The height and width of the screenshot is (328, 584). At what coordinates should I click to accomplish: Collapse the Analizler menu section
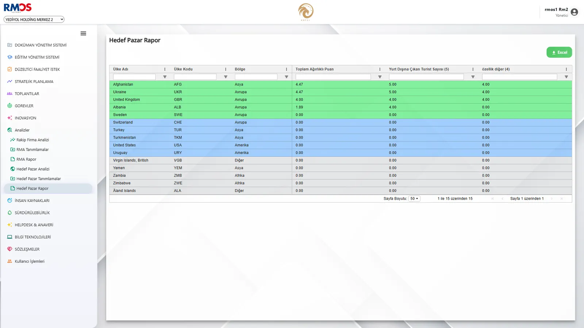click(x=22, y=130)
